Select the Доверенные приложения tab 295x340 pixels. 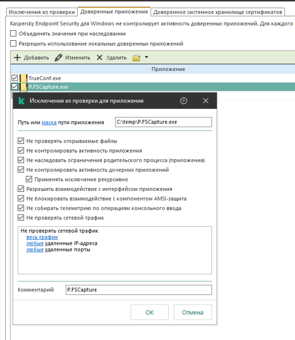click(x=114, y=12)
